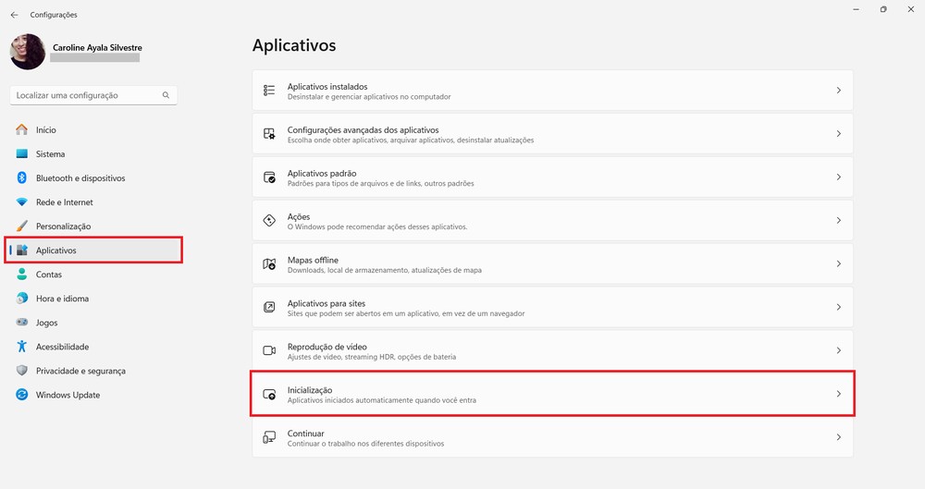Open Reprodução de vídeo title

click(327, 347)
